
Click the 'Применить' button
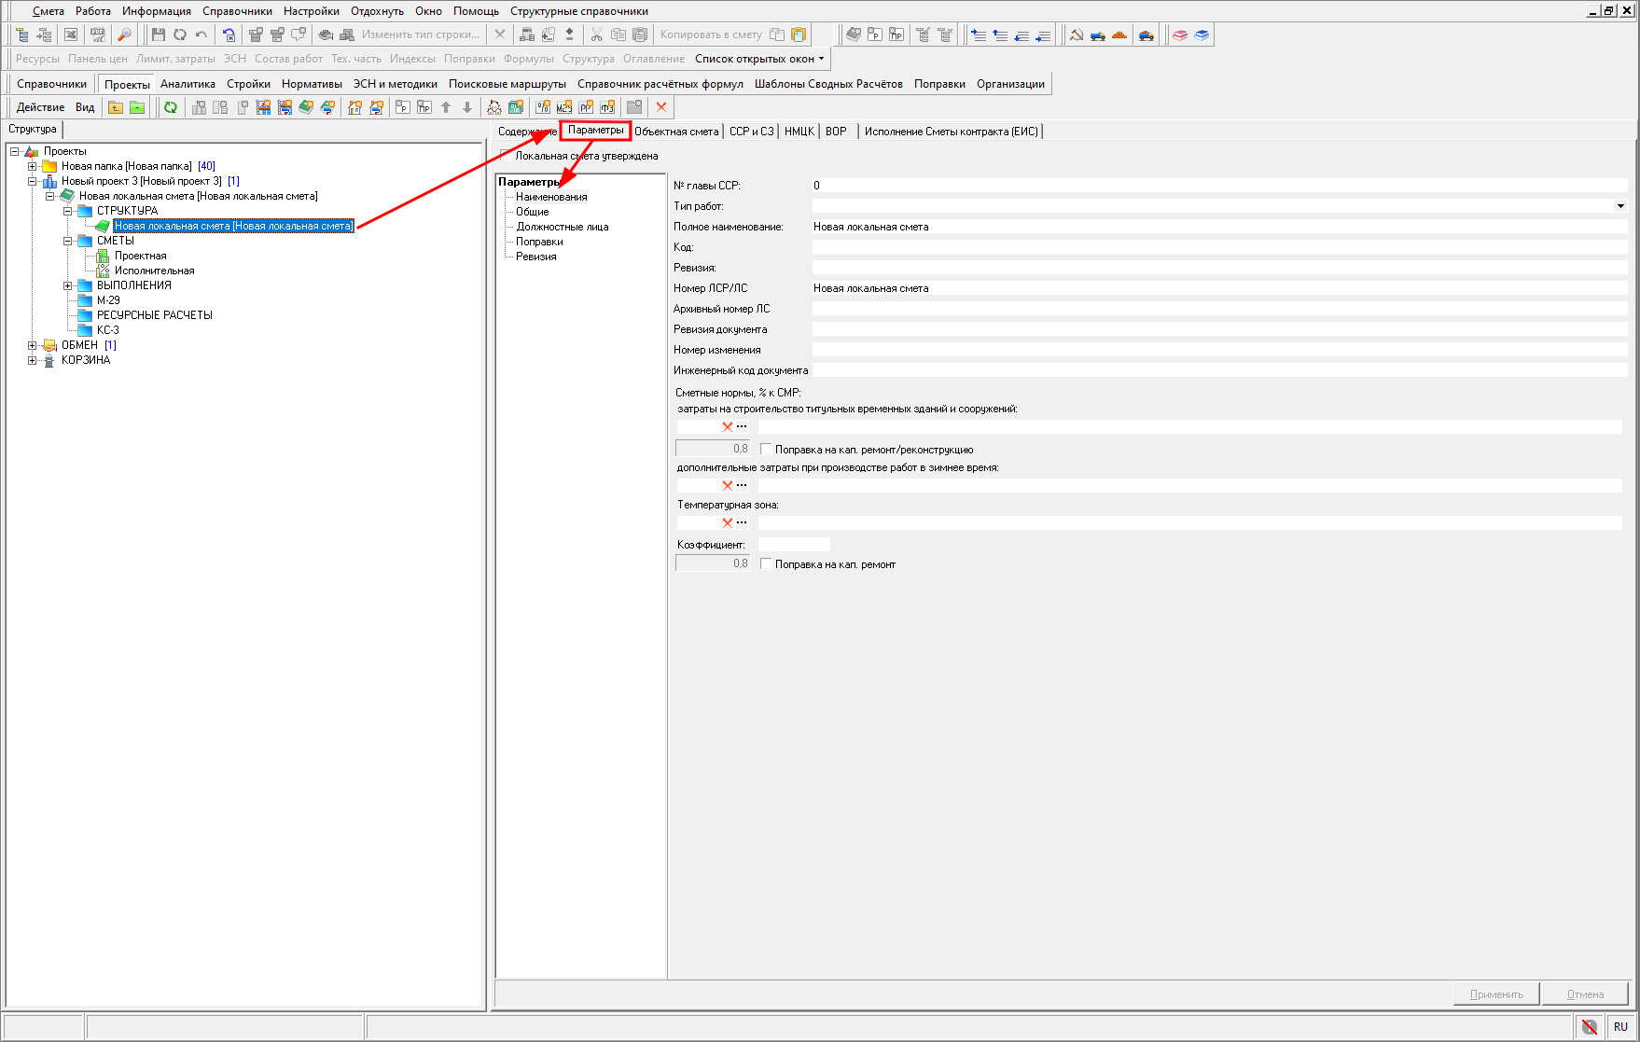click(1495, 993)
